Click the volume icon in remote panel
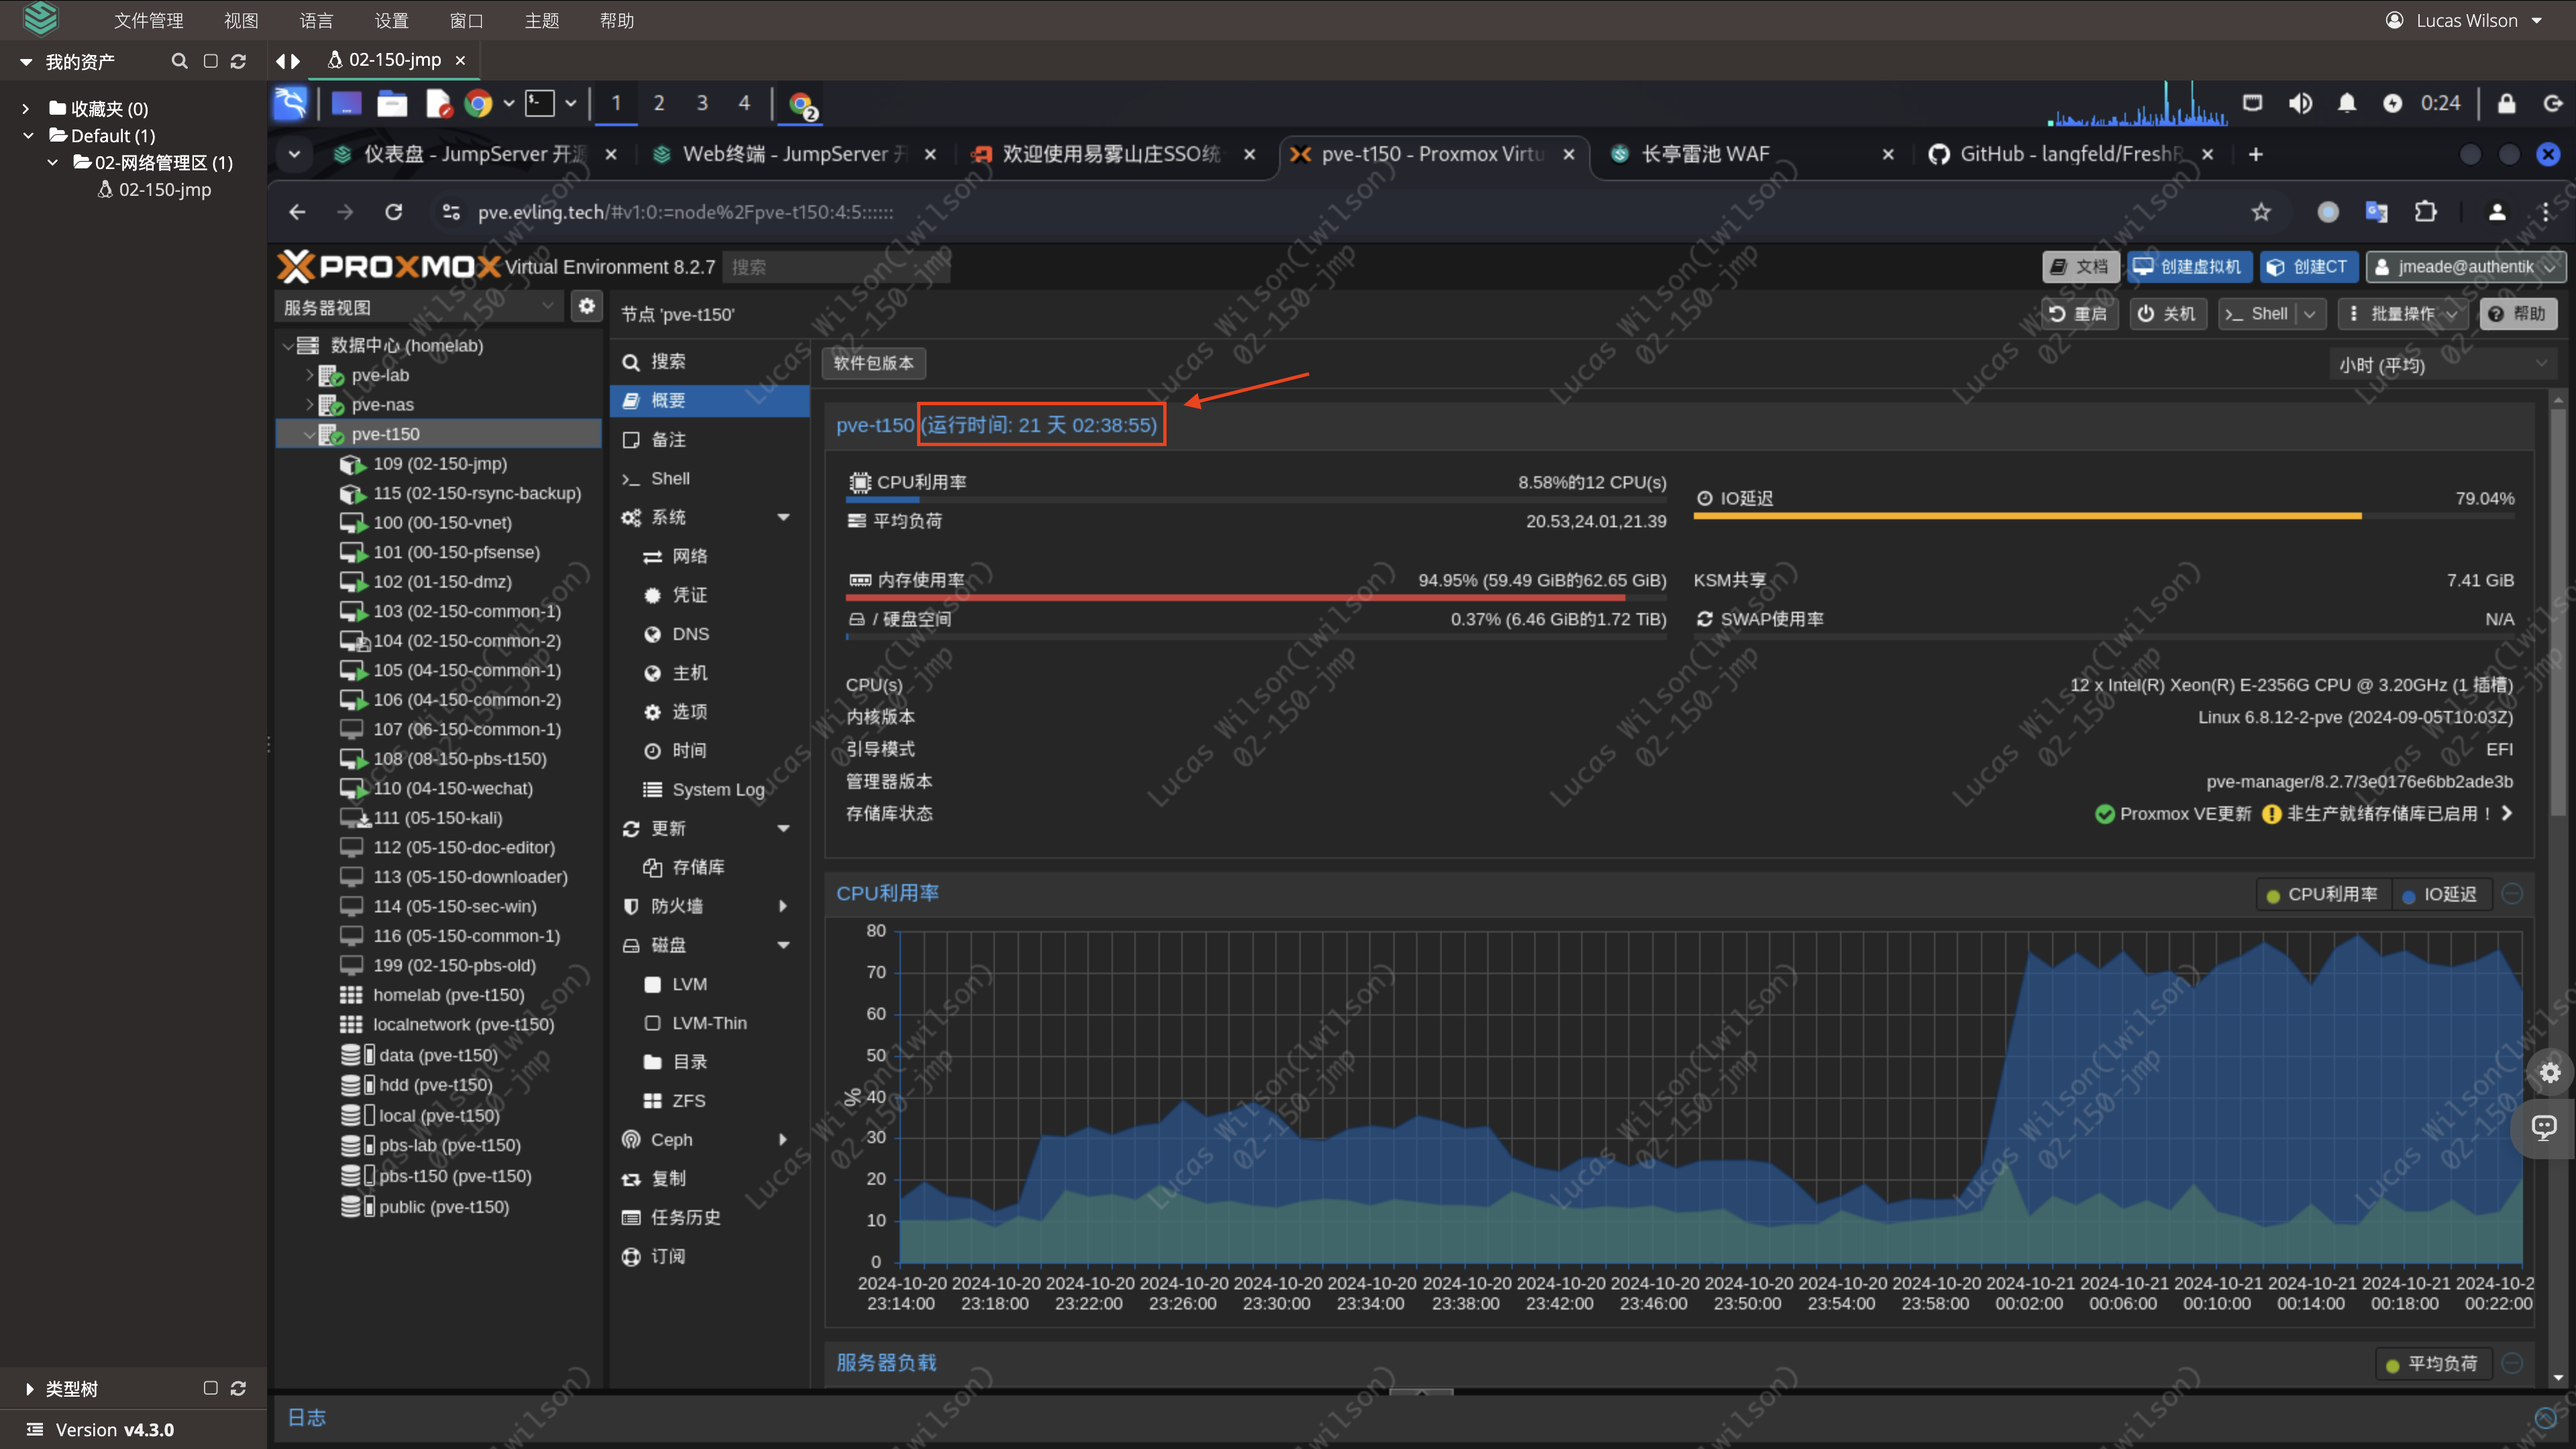Screen dimensions: 2576x1449 [x=2300, y=103]
